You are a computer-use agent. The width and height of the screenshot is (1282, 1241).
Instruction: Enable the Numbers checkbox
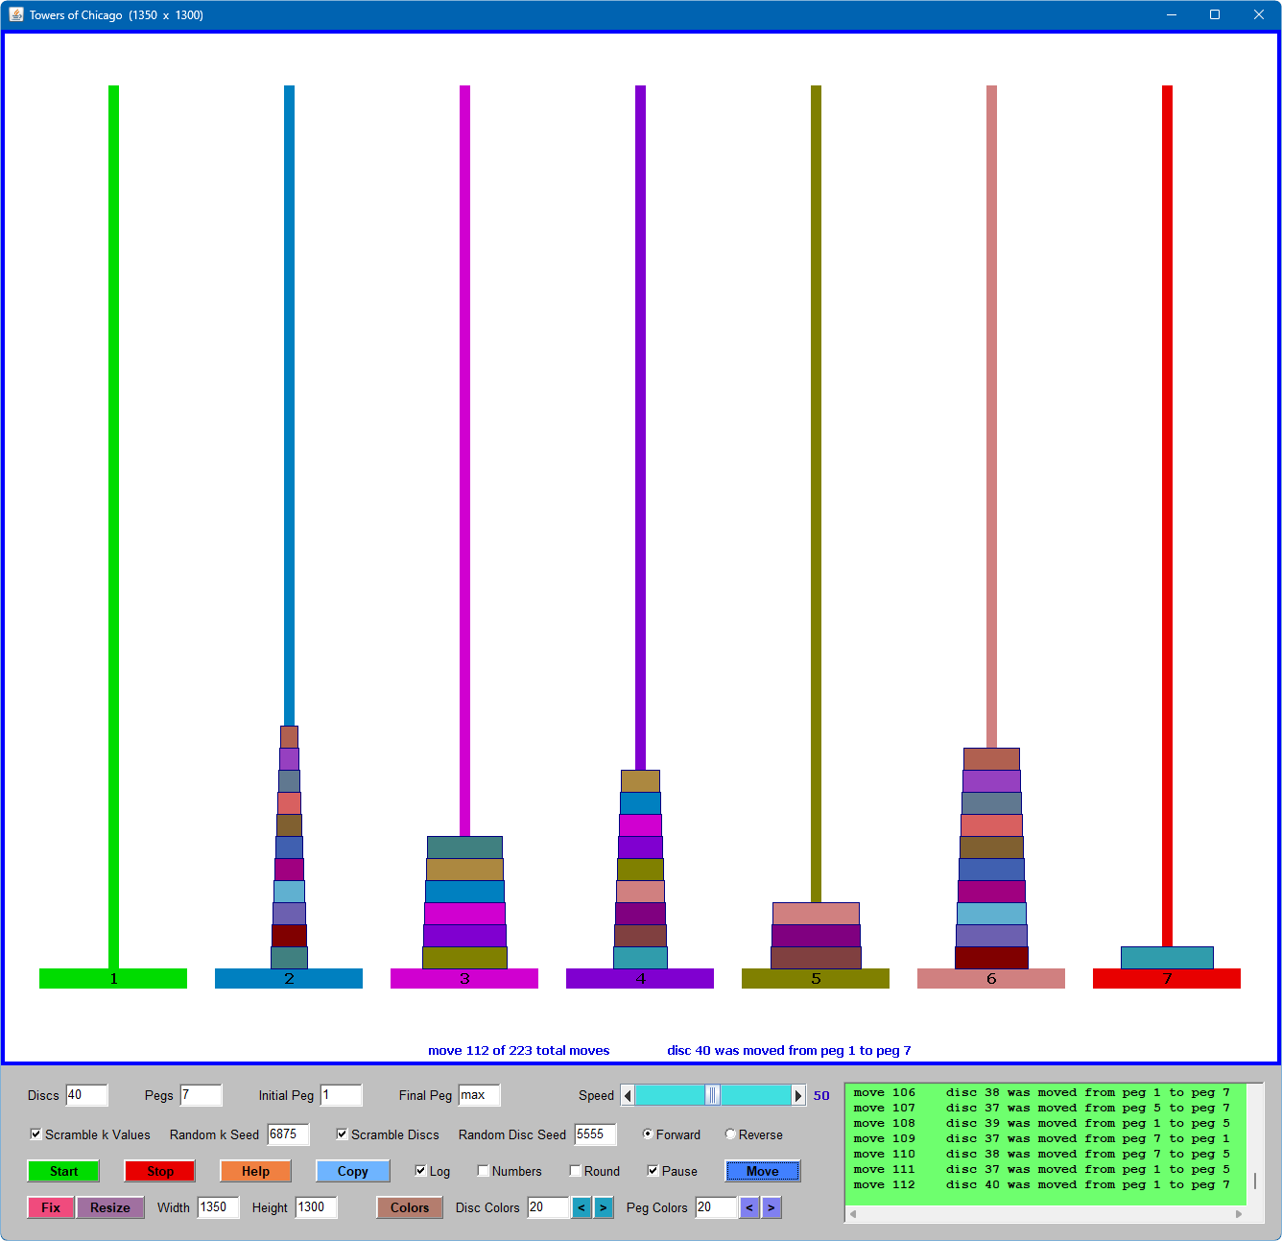484,1171
